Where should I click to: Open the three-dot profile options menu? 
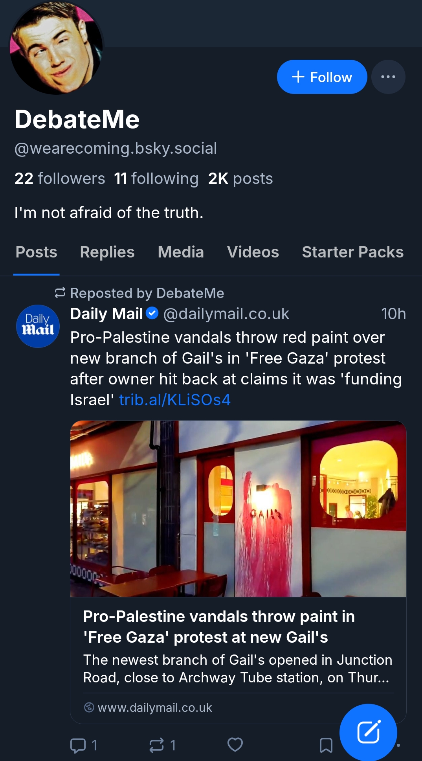click(x=388, y=77)
